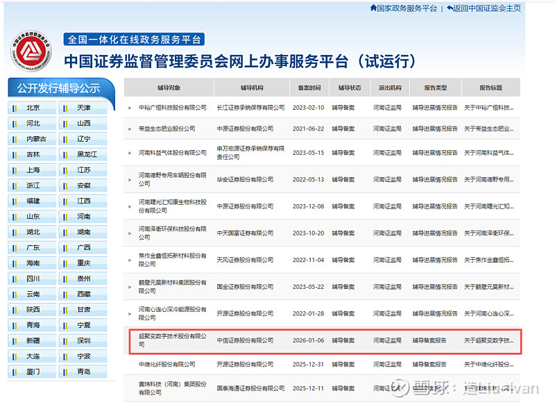Click 中天国富证券有限公司 cell

245,233
